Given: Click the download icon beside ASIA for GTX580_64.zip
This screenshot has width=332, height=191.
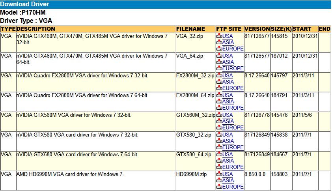Looking at the screenshot, I should click(x=219, y=161).
